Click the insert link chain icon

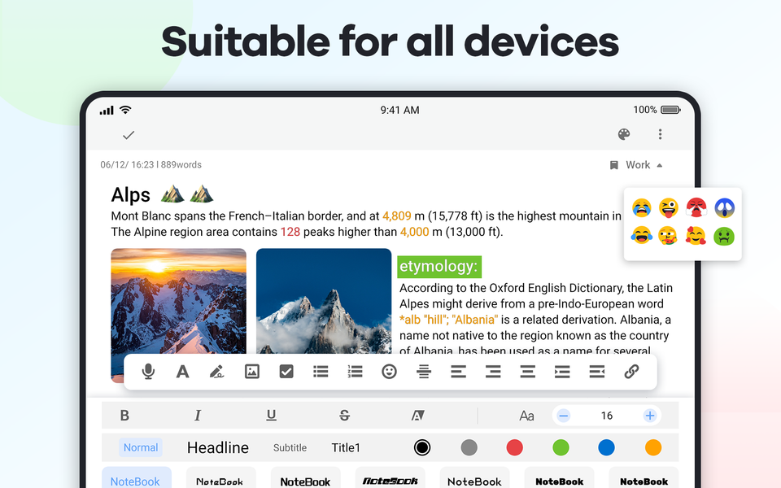[x=631, y=372]
